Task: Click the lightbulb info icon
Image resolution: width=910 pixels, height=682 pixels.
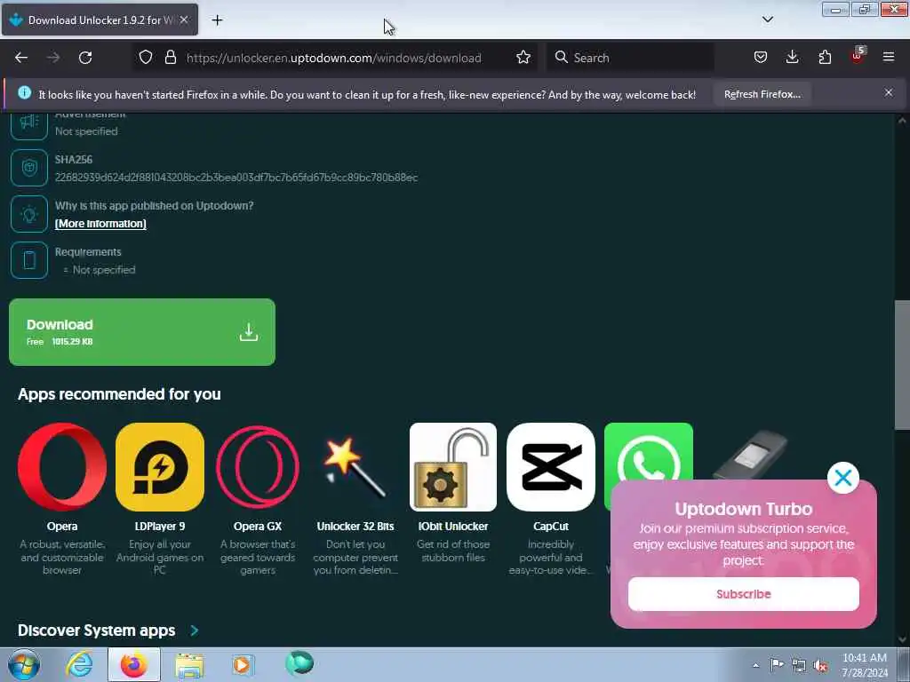Action: pos(29,214)
